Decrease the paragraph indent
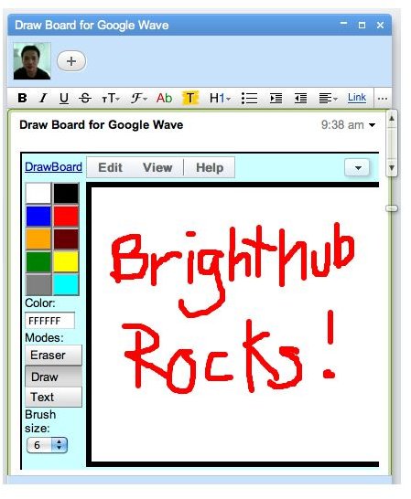The image size is (411, 499). 300,98
